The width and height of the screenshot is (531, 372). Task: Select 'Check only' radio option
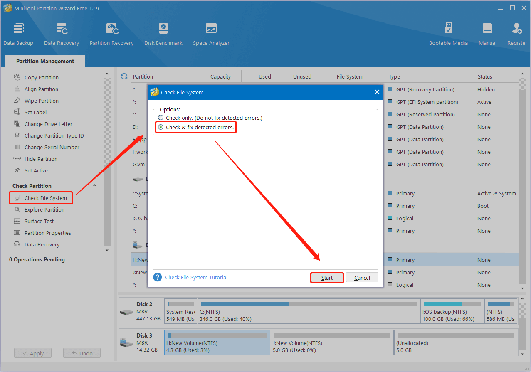[x=161, y=118]
